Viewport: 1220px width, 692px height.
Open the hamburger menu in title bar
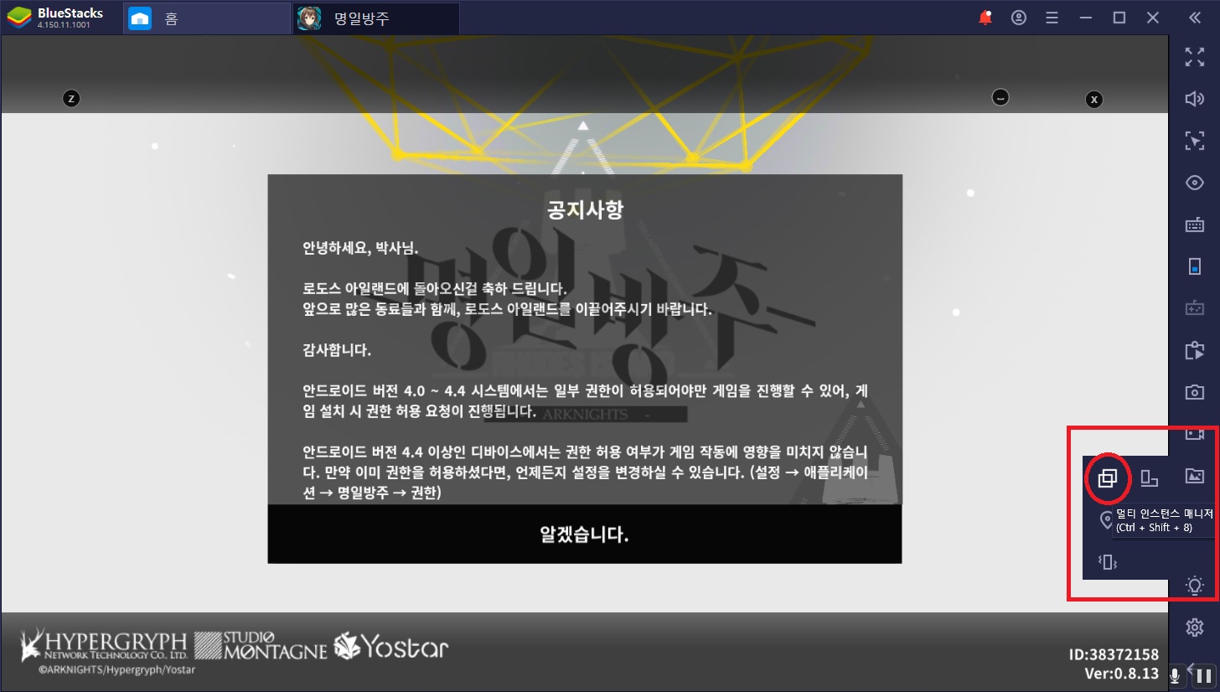pos(1052,18)
